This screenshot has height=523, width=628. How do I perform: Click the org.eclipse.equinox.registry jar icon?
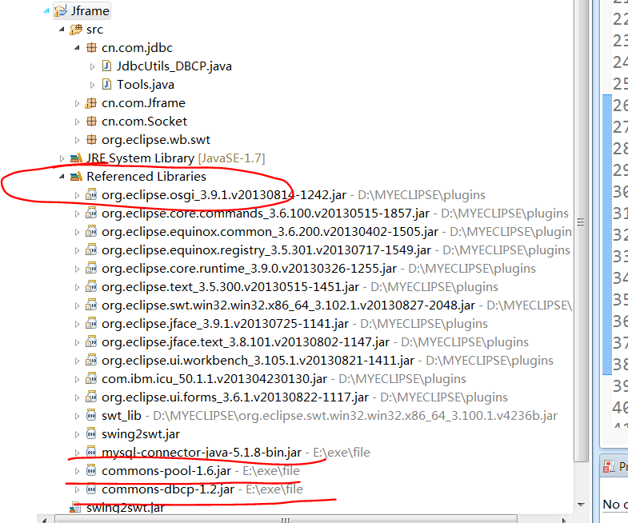tap(91, 250)
